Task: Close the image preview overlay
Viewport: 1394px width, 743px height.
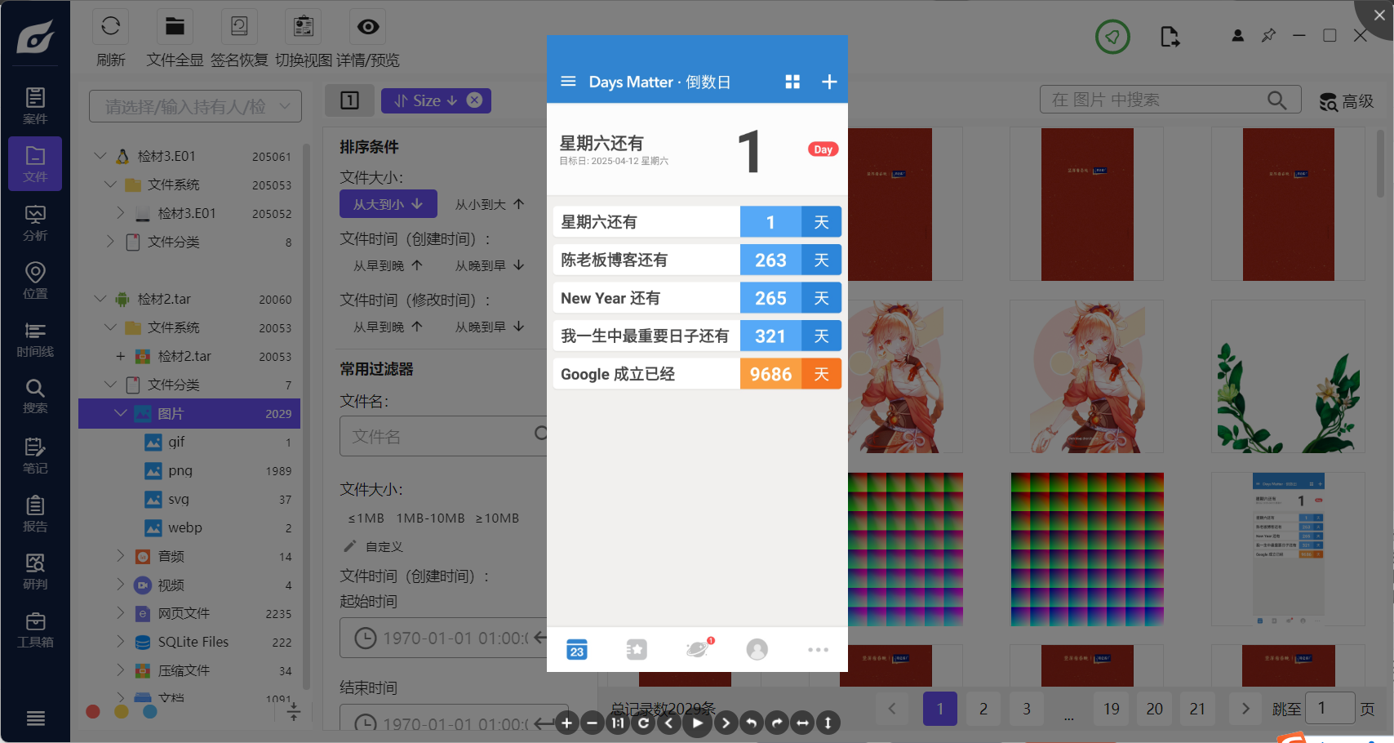Action: tap(1378, 15)
